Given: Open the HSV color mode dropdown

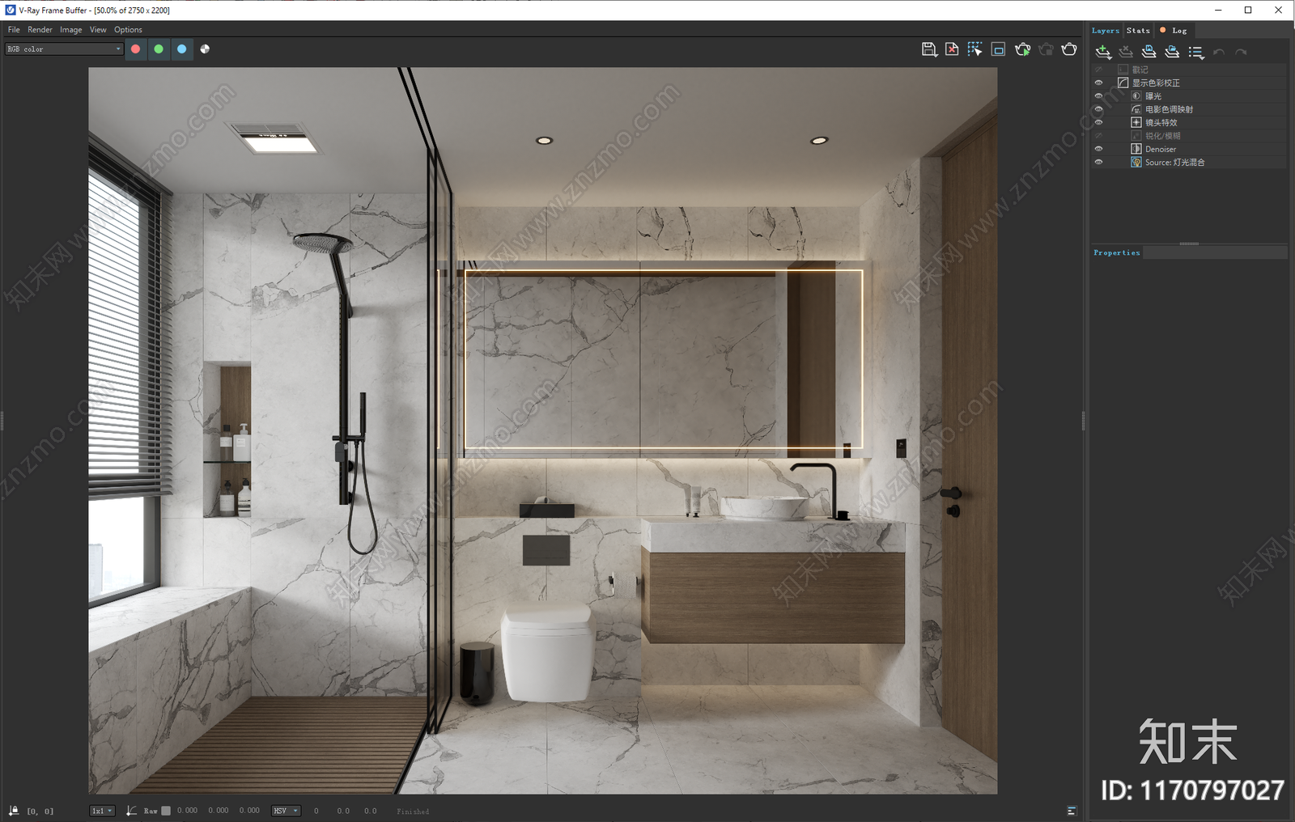Looking at the screenshot, I should [x=286, y=811].
